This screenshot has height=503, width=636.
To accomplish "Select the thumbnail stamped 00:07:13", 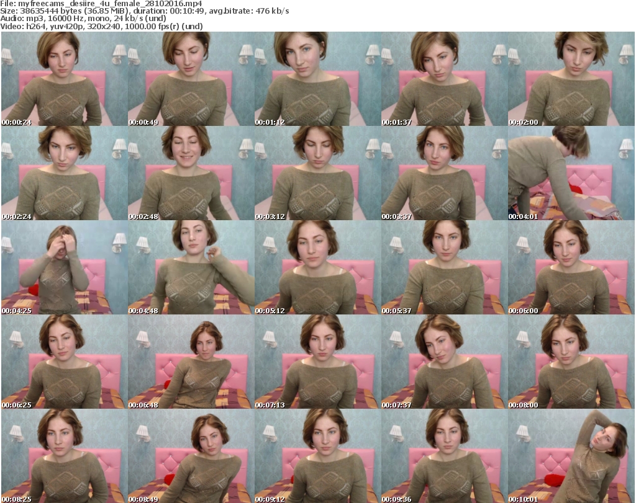I will (317, 361).
